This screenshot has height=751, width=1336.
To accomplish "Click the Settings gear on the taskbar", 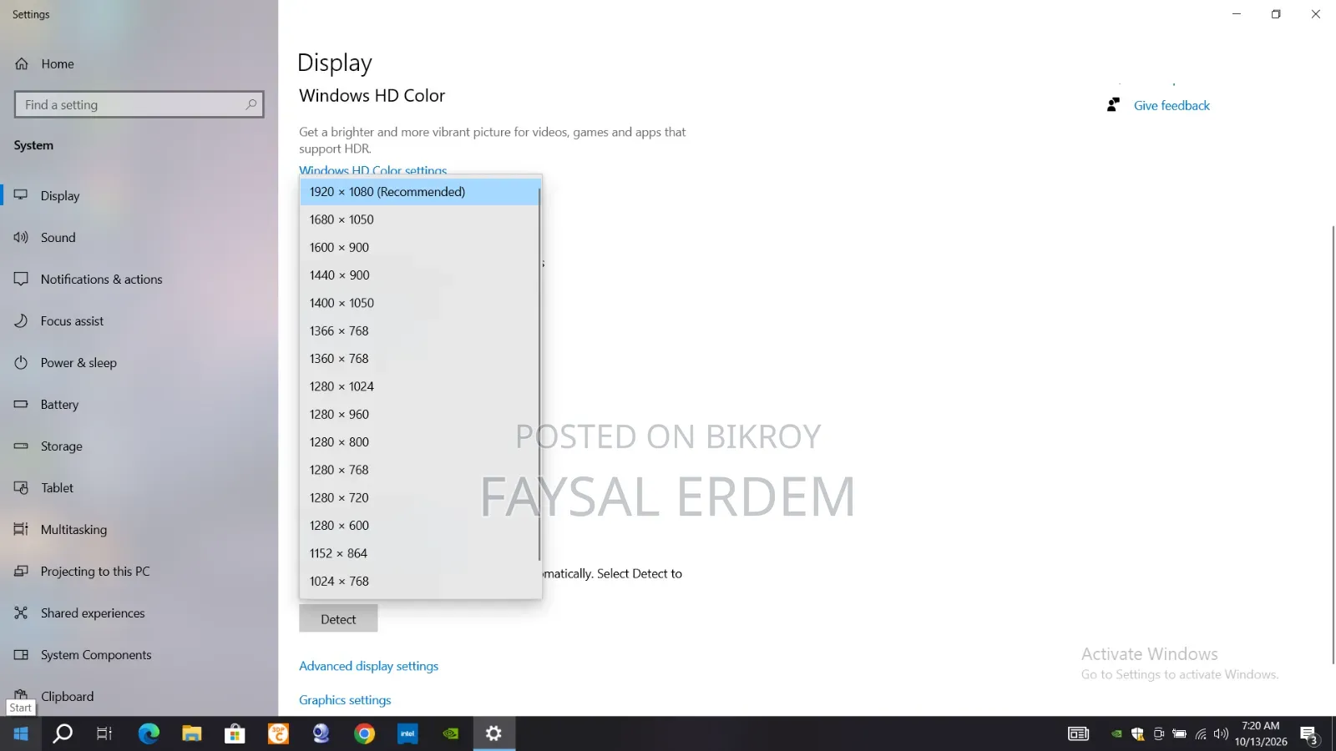I will point(493,733).
